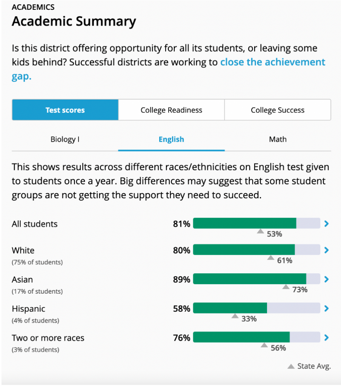This screenshot has width=341, height=386.
Task: Show Biology I test results
Action: pyautogui.click(x=65, y=139)
